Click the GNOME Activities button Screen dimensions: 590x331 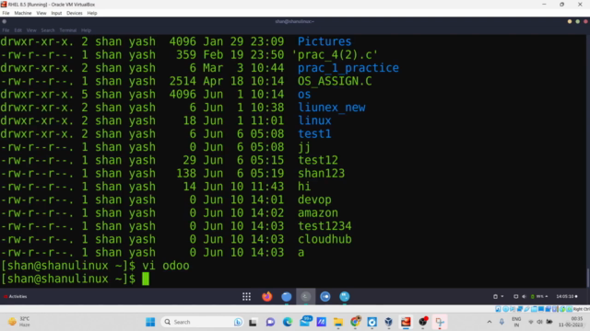(16, 296)
